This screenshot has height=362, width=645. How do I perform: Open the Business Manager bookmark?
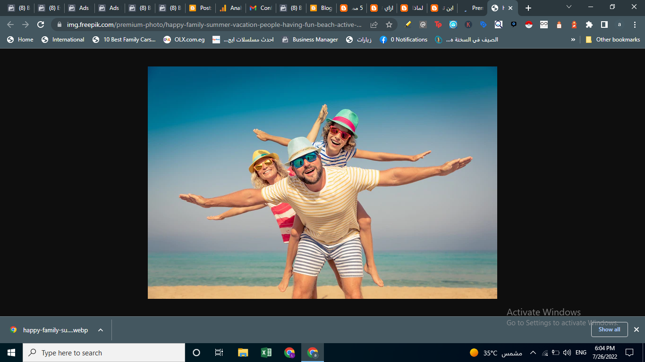(x=310, y=40)
